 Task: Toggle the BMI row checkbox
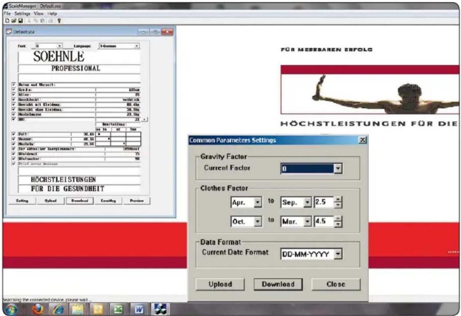point(14,119)
